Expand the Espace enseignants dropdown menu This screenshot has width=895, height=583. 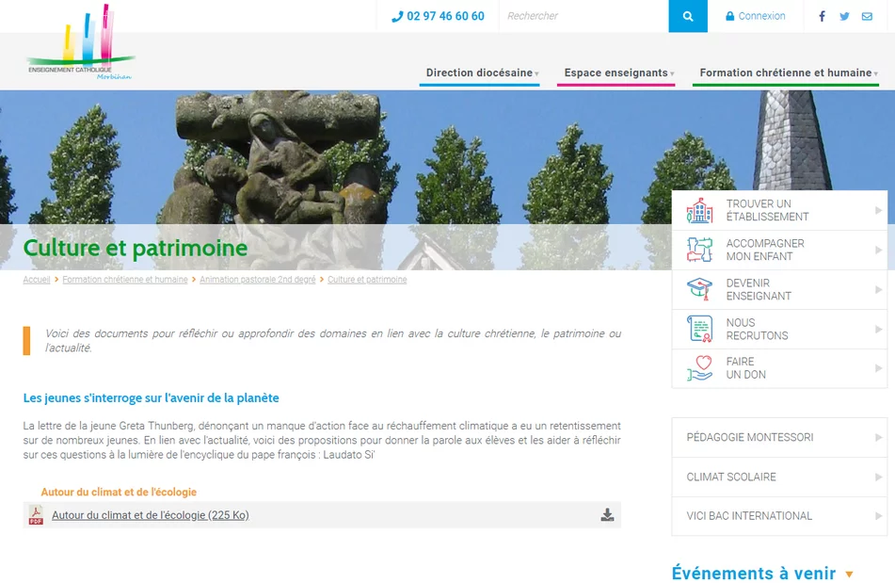click(x=616, y=73)
